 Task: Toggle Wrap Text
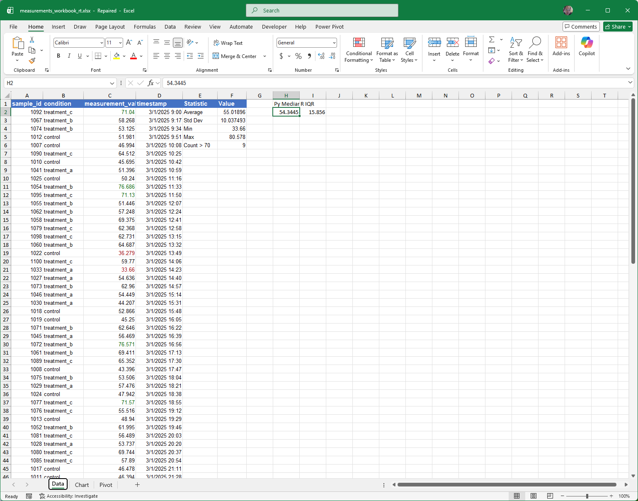[x=228, y=43]
